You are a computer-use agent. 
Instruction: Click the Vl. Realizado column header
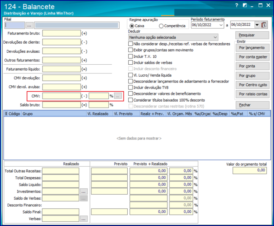coord(100,114)
